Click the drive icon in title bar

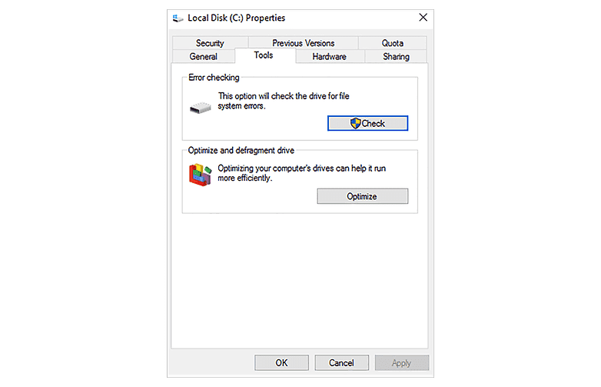pos(178,18)
